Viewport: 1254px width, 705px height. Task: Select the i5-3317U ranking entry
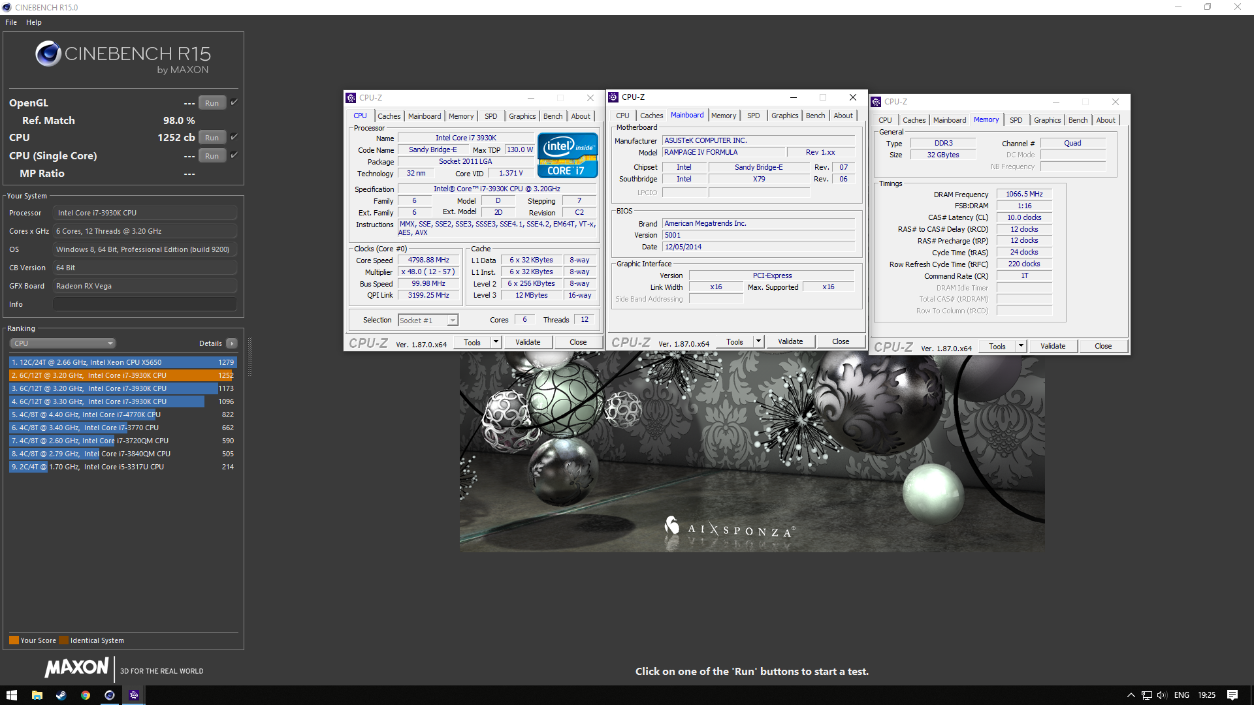coord(122,467)
